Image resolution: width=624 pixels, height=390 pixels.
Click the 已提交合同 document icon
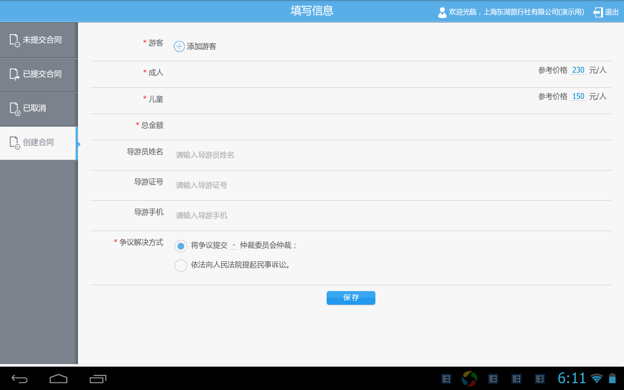coord(15,74)
